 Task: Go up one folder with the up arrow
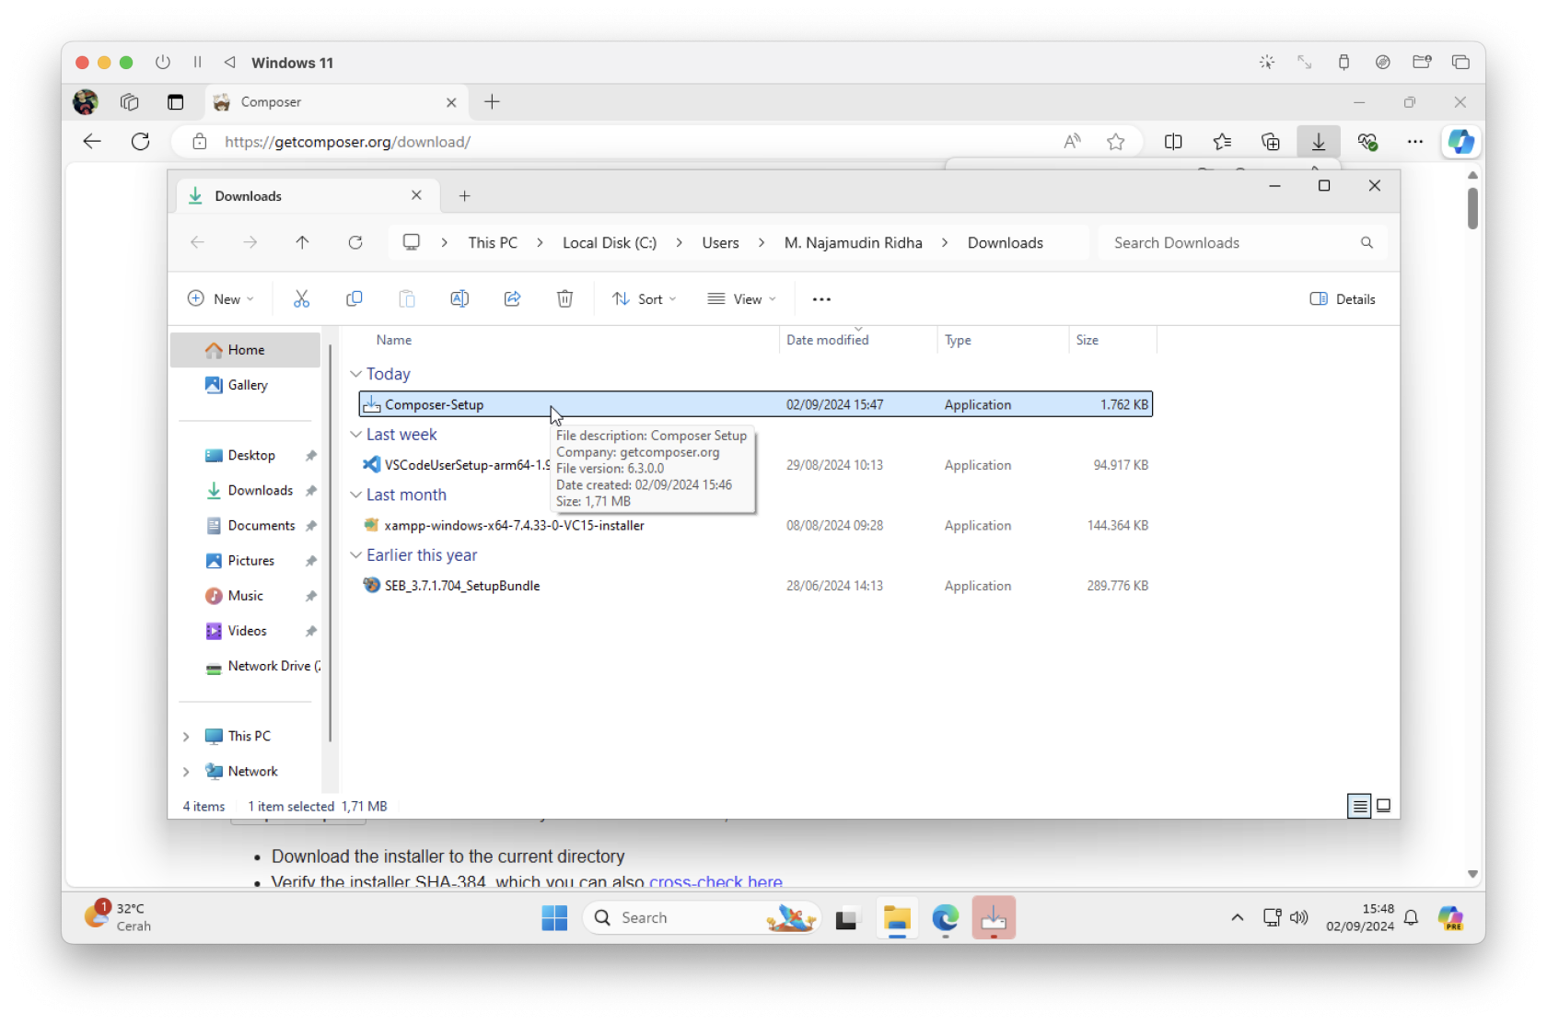pos(302,242)
